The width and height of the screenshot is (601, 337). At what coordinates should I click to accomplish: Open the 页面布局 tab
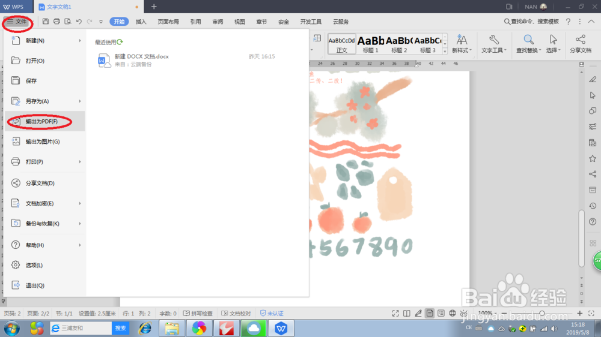(168, 22)
